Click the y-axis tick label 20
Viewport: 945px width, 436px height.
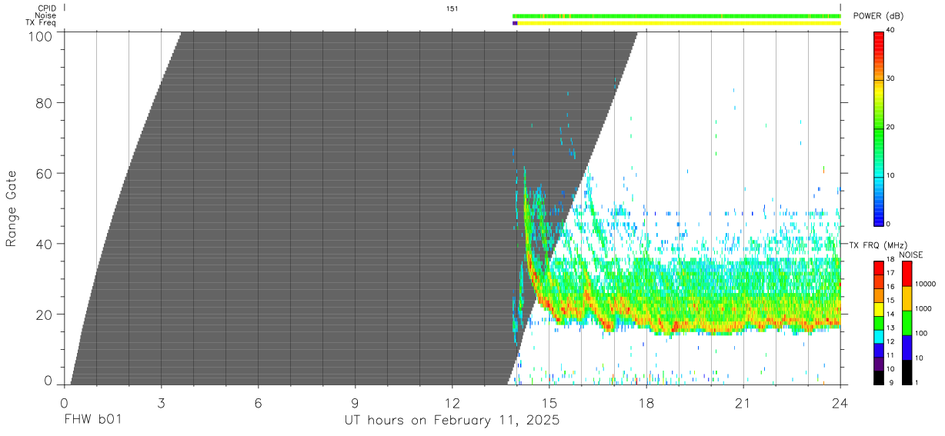coord(44,315)
